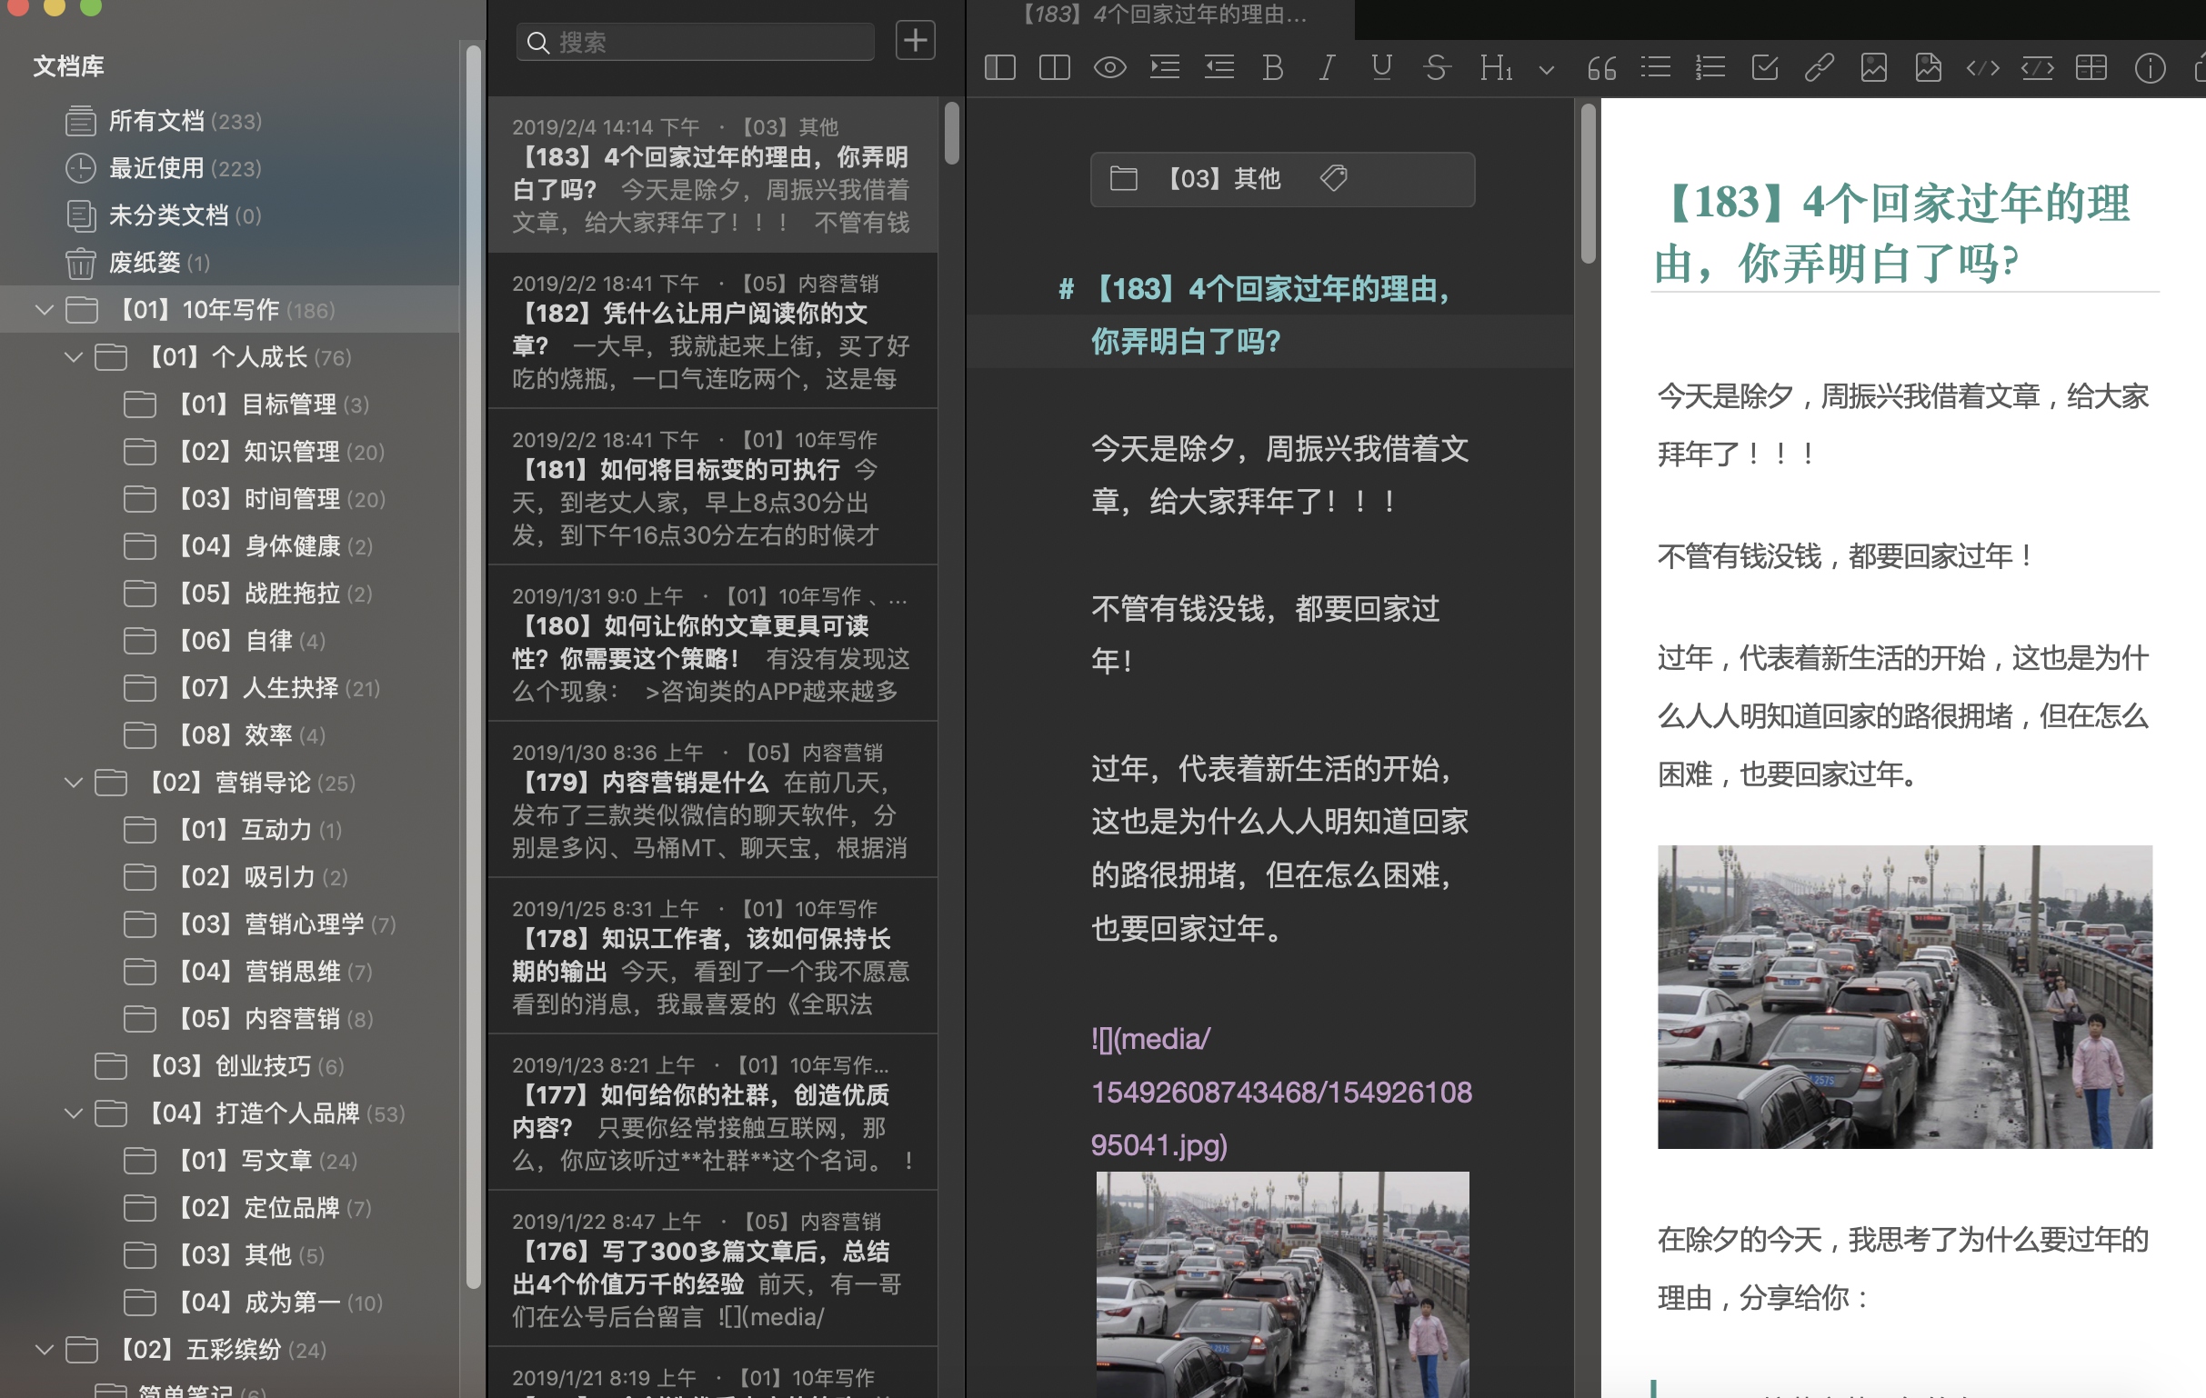This screenshot has height=1398, width=2206.
Task: Insert a table with the table icon
Action: (x=2091, y=68)
